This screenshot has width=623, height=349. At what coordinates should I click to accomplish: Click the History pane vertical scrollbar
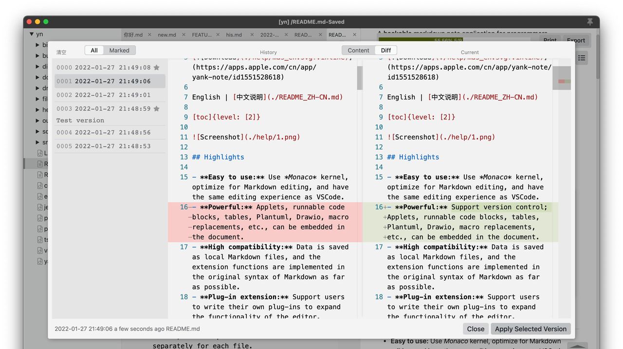tap(360, 78)
